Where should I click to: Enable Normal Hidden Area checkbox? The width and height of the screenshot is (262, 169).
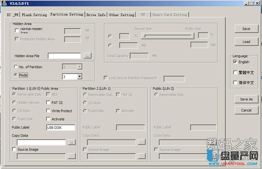[17, 31]
